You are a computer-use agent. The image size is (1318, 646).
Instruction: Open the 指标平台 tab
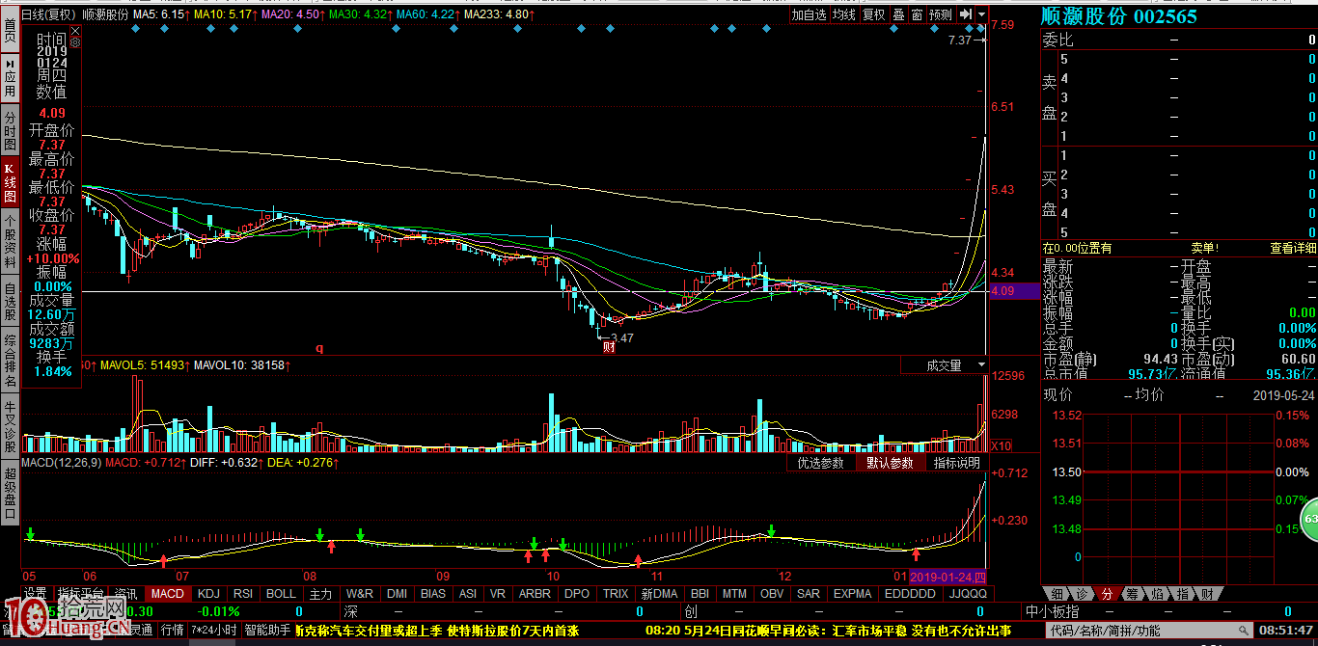click(x=81, y=593)
